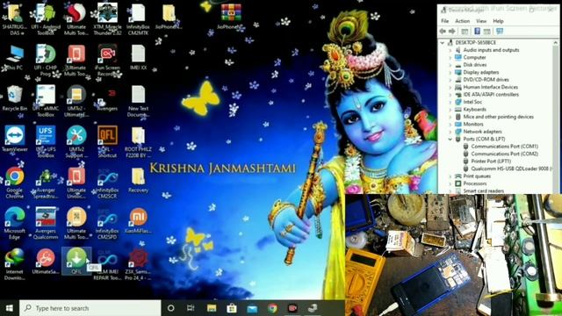Open ROOT PHILZ F220B folder
This screenshot has width=562, height=316.
point(138,142)
